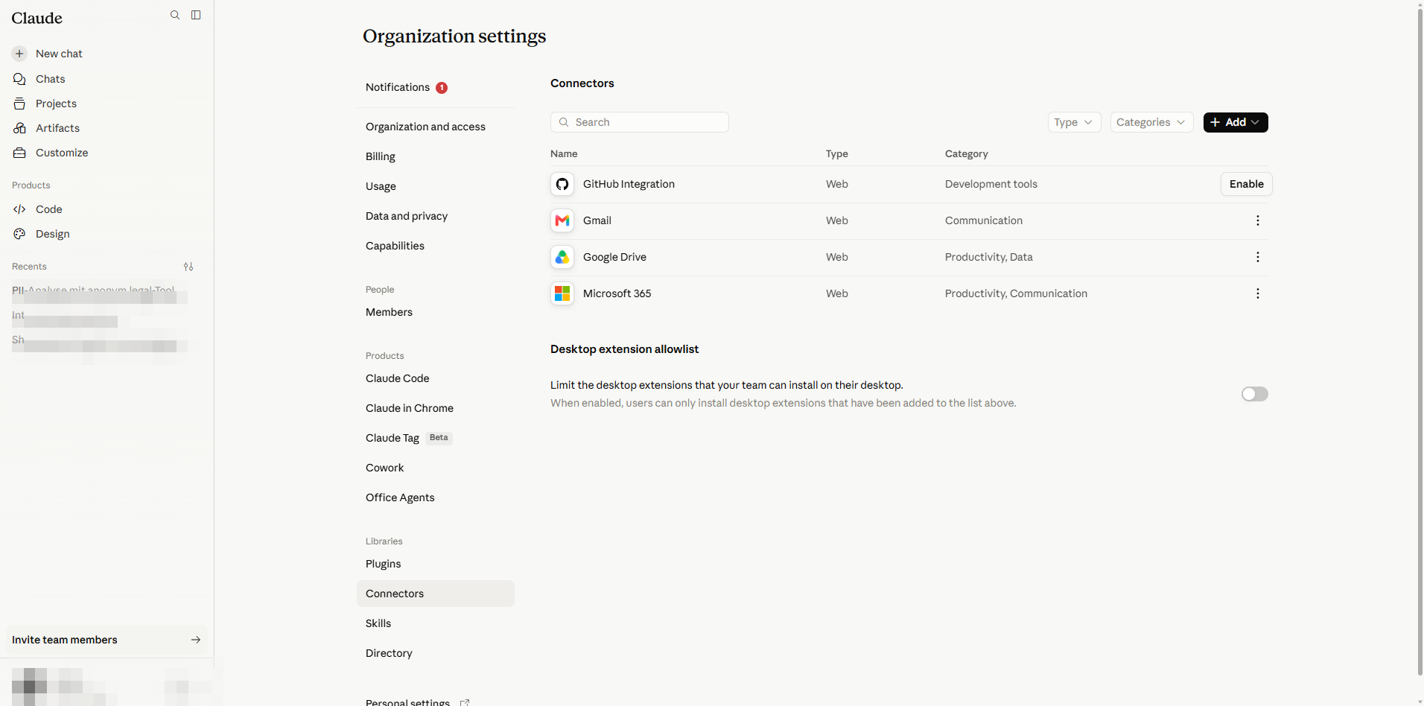The height and width of the screenshot is (706, 1424).
Task: Click into the connectors Search field
Action: pos(640,122)
